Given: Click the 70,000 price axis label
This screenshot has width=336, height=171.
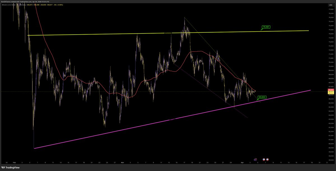Looking at the screenshot, I should [x=331, y=66].
